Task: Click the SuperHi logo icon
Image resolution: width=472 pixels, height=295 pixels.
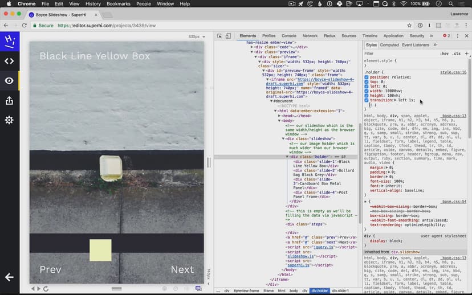Action: [9, 41]
